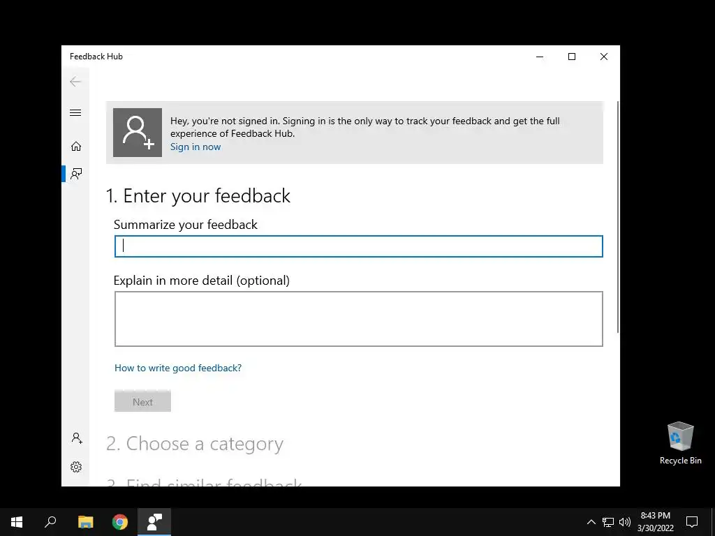Show hidden system tray icons
The image size is (715, 536).
(x=591, y=522)
